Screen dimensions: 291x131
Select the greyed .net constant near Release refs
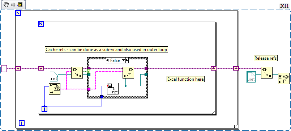pos(252,77)
